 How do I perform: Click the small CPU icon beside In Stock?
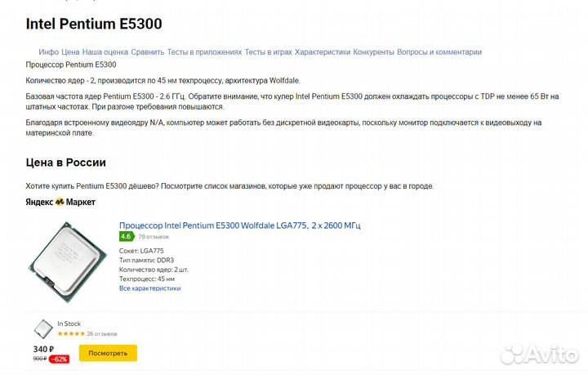point(42,328)
